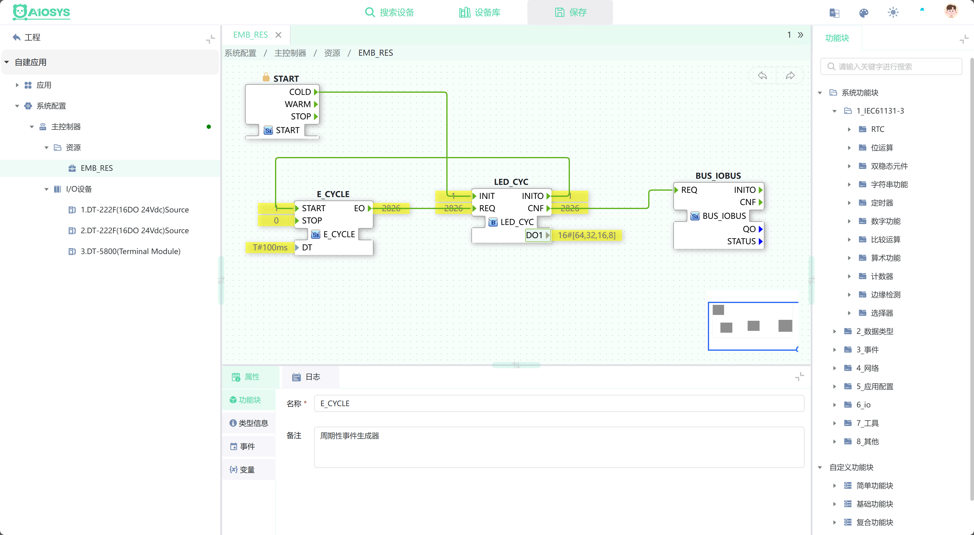Click the redo arrow on canvas

790,76
